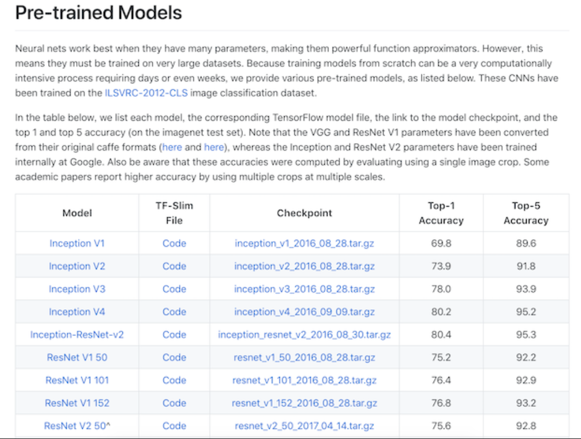Download the resnet_v1_101_2016_08_28.tar.gz checkpoint
This screenshot has width=581, height=439.
(x=304, y=380)
